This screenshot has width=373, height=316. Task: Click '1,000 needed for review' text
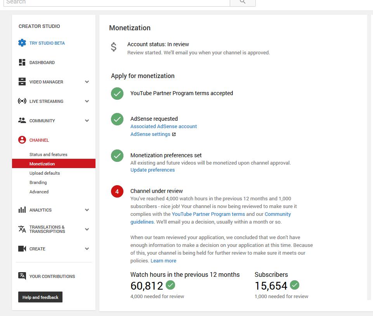[281, 297]
